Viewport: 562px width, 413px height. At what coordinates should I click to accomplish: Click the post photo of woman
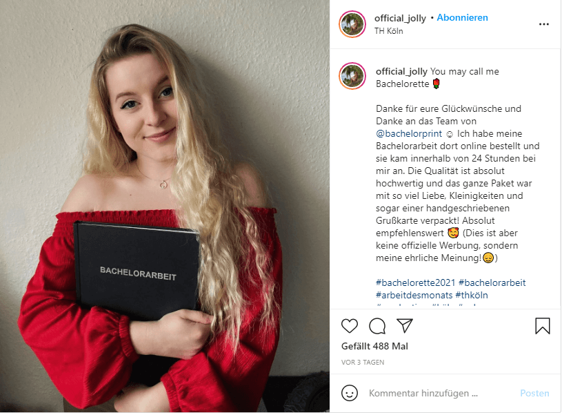coord(165,206)
